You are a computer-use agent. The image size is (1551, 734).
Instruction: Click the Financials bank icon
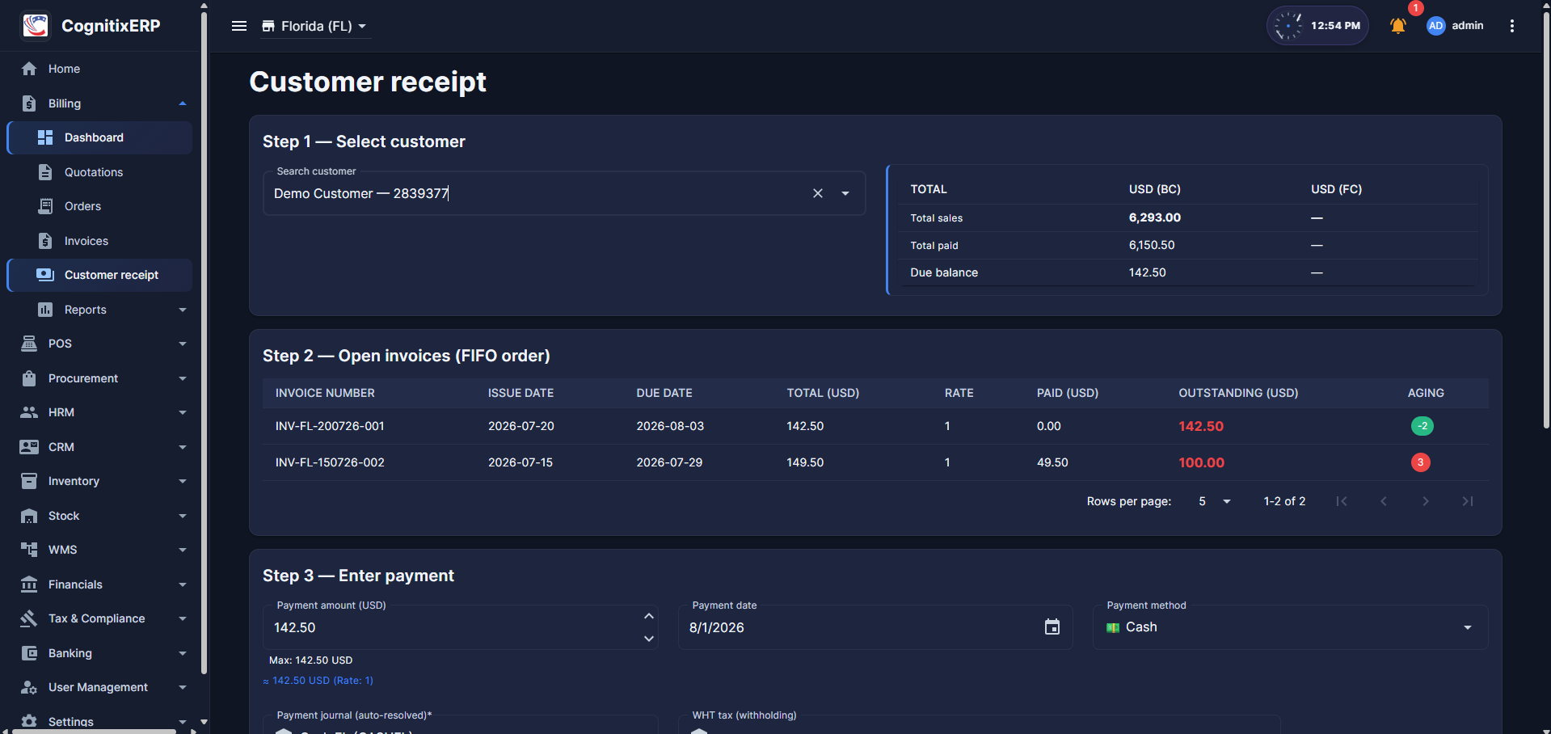point(29,584)
